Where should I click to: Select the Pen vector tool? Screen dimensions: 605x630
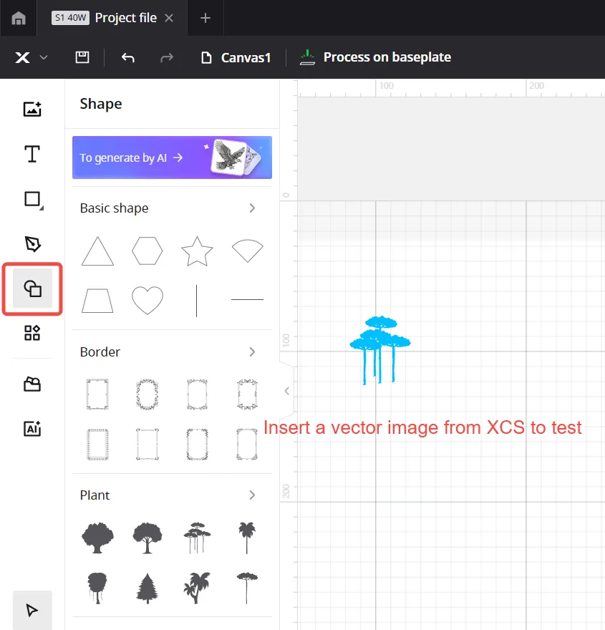(32, 244)
